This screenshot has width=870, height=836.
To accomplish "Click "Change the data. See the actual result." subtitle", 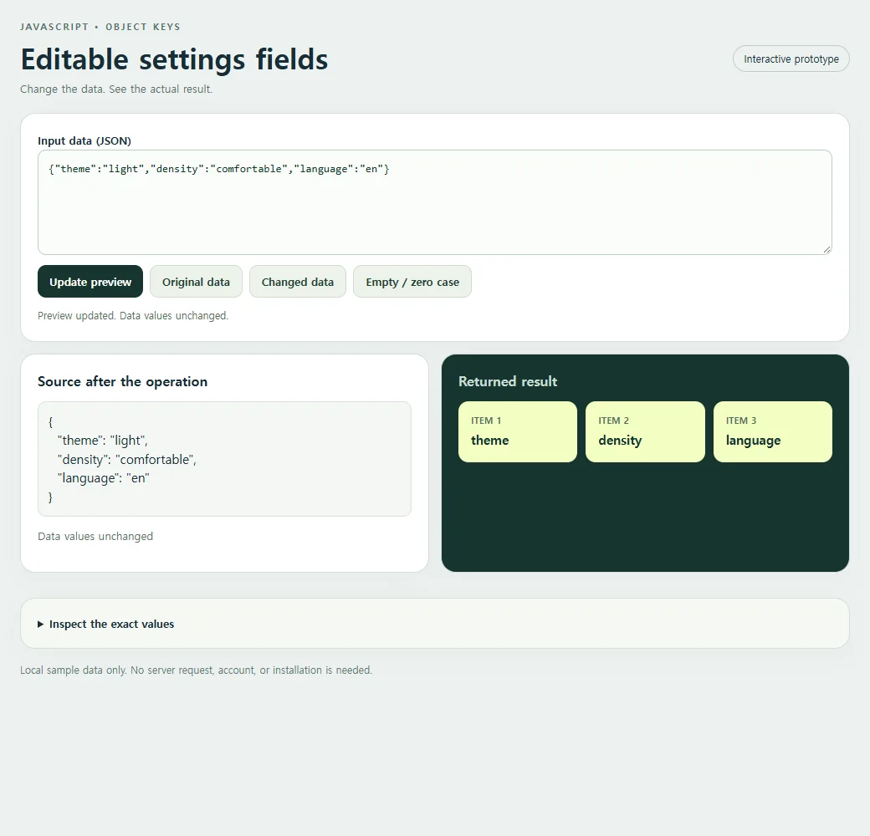I will tap(116, 89).
